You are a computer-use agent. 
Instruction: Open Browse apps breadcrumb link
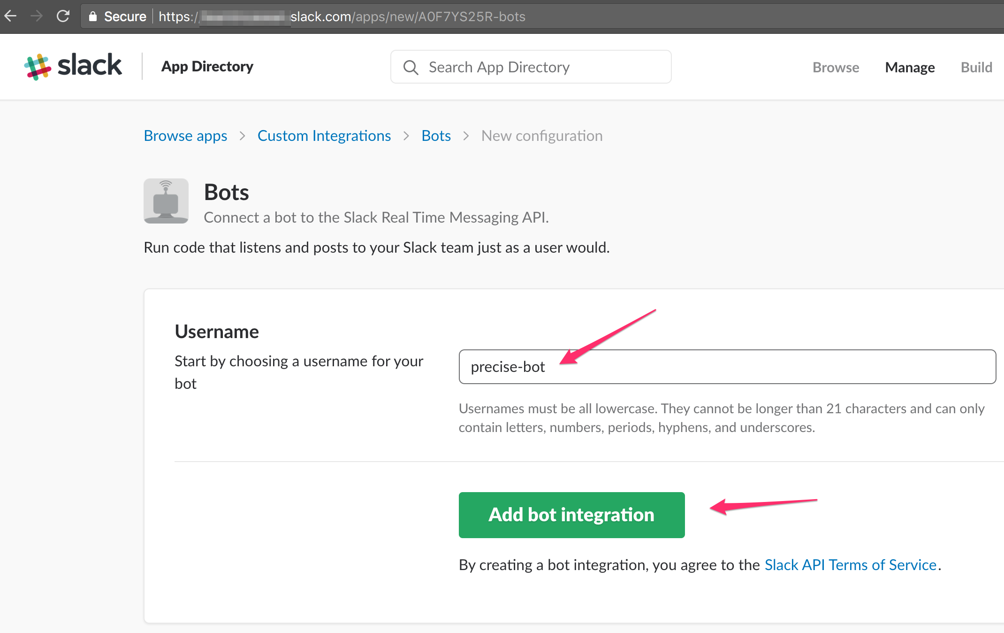(x=185, y=136)
